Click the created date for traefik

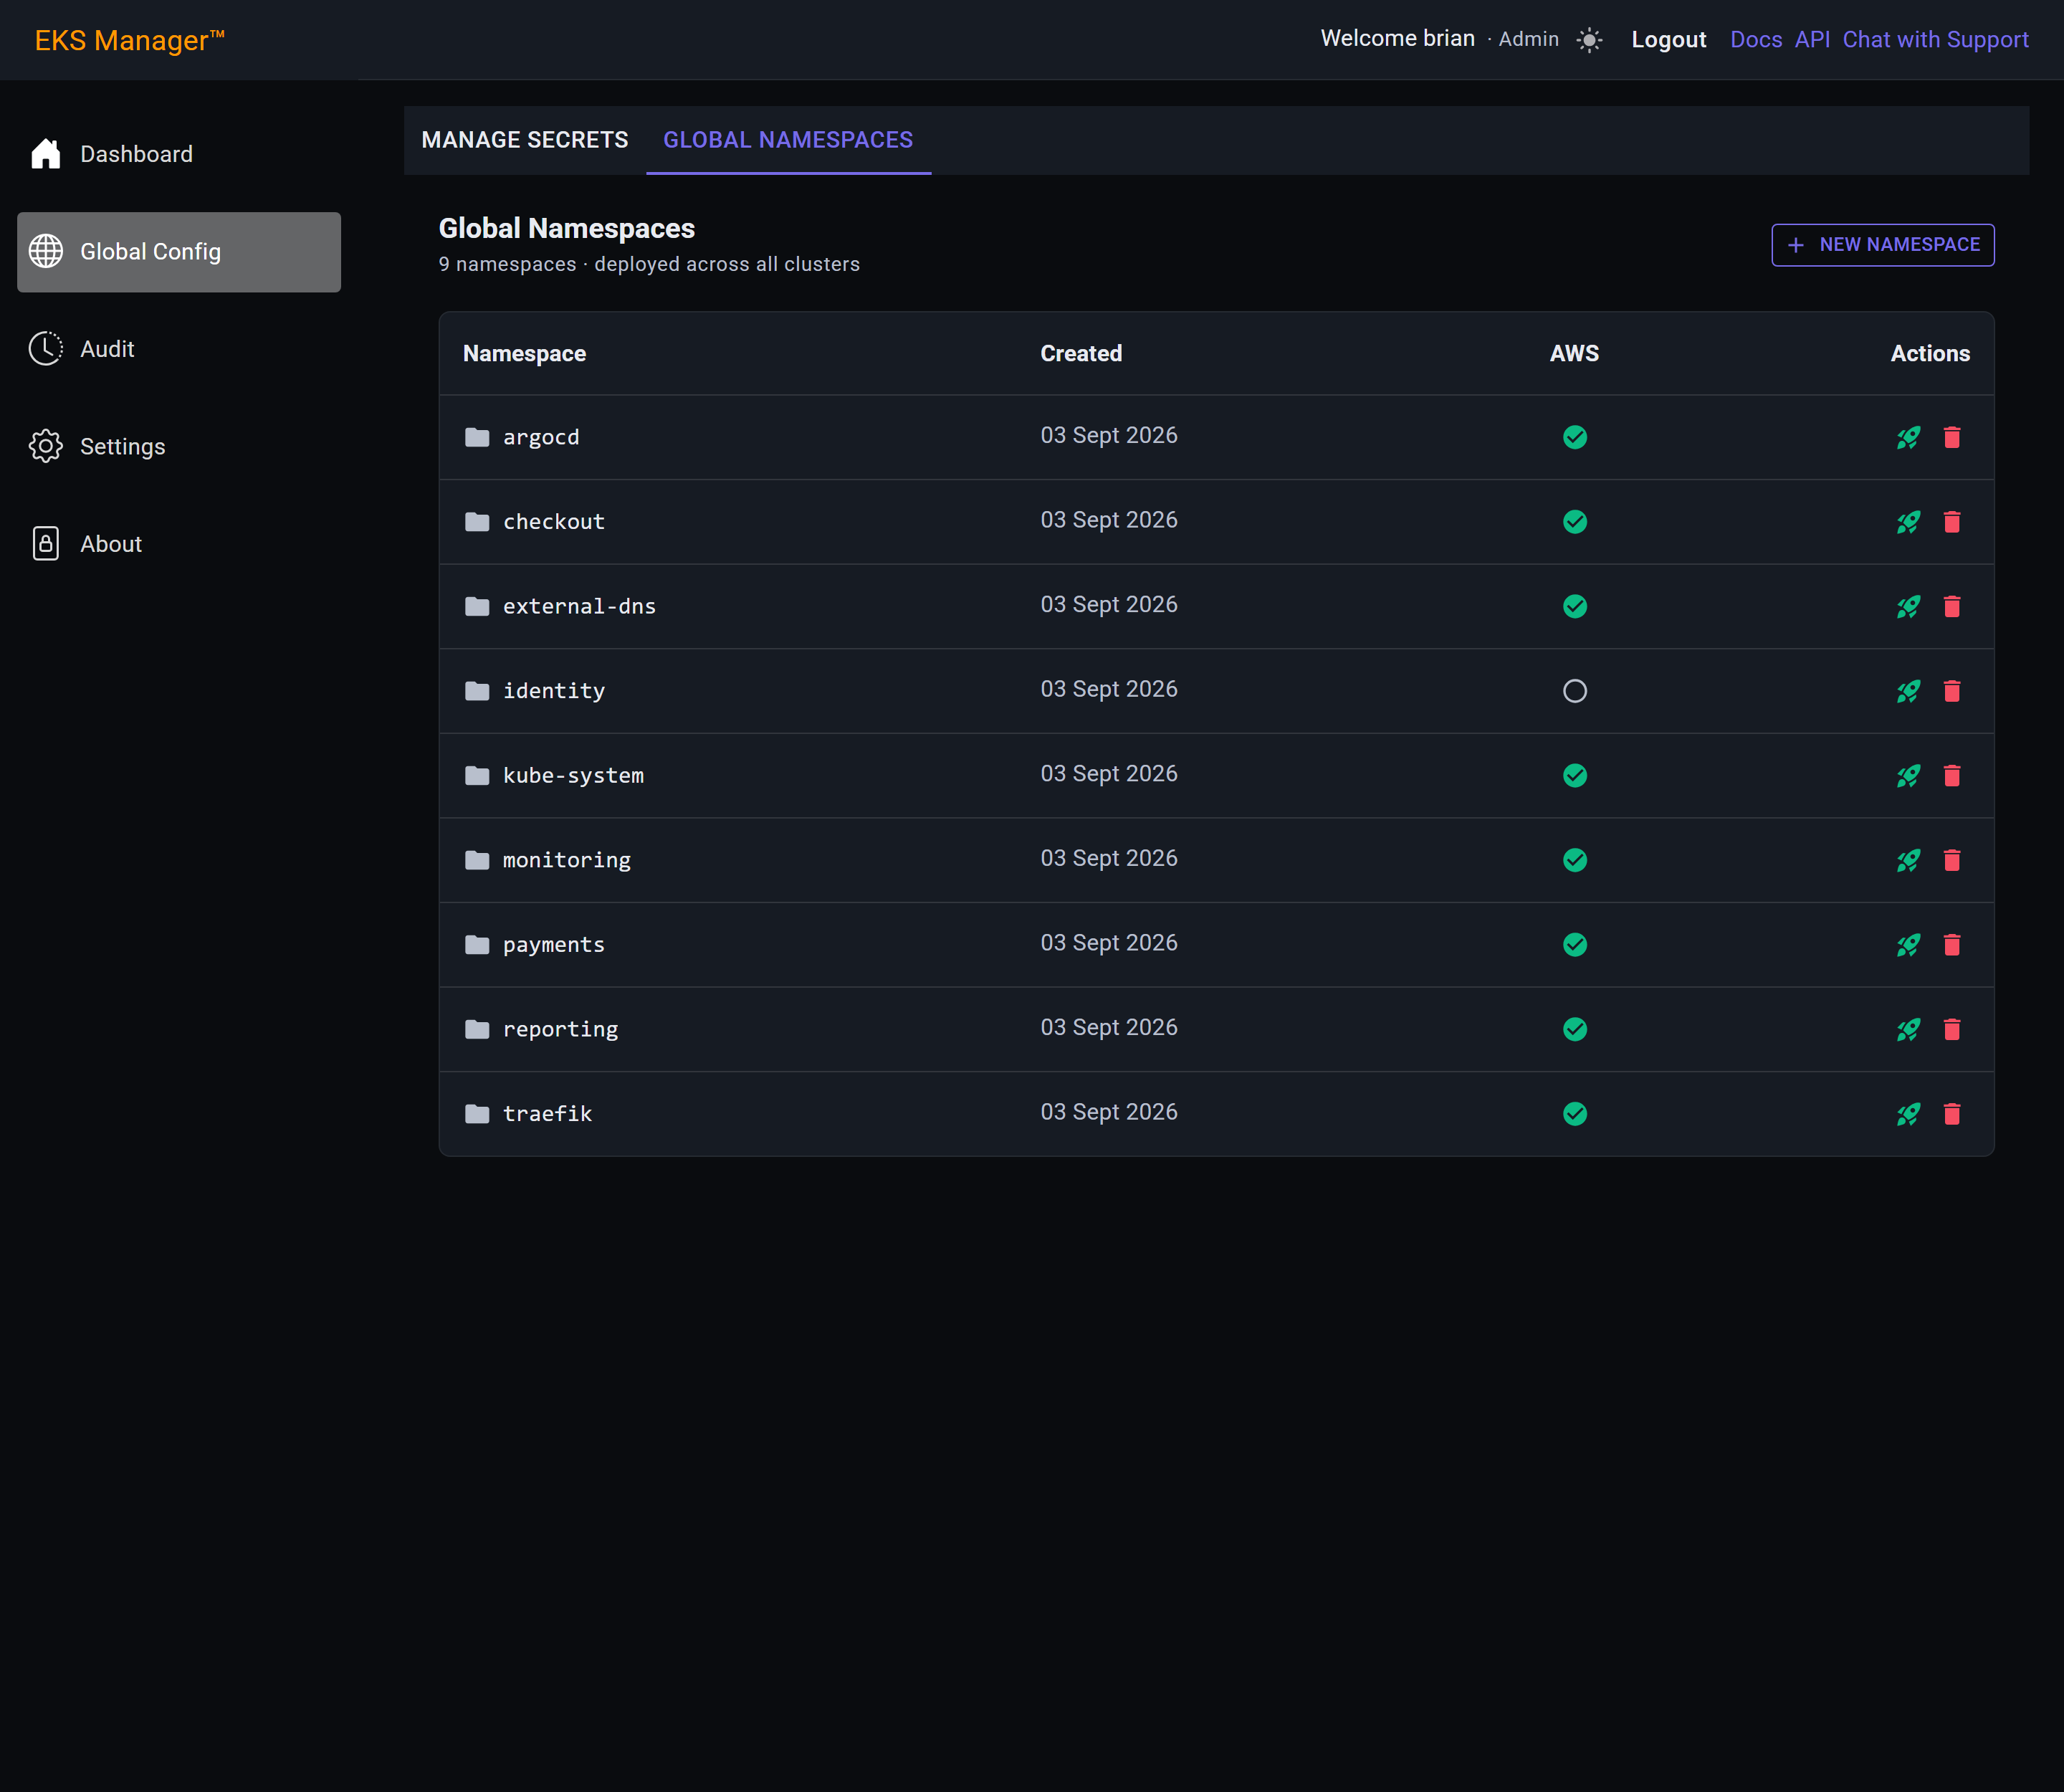pos(1108,1112)
